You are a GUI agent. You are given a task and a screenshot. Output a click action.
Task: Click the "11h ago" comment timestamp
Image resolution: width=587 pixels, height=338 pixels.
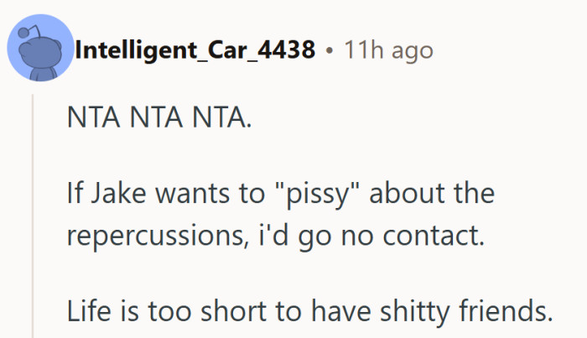point(388,51)
